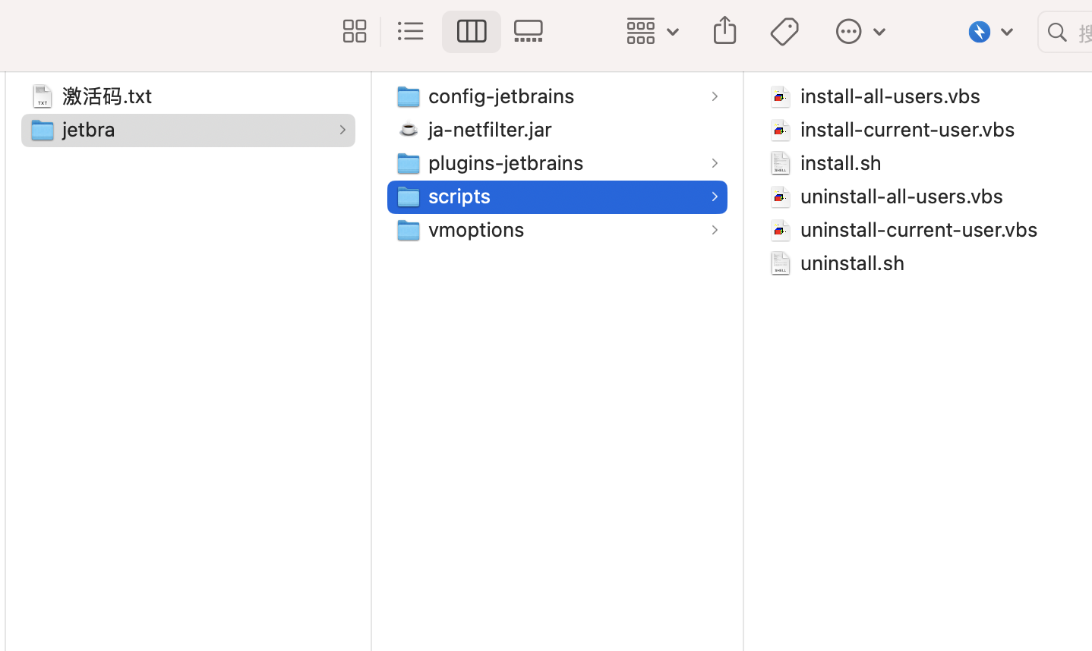Select install-all-users.vbs script
Viewport: 1092px width, 651px height.
click(890, 96)
